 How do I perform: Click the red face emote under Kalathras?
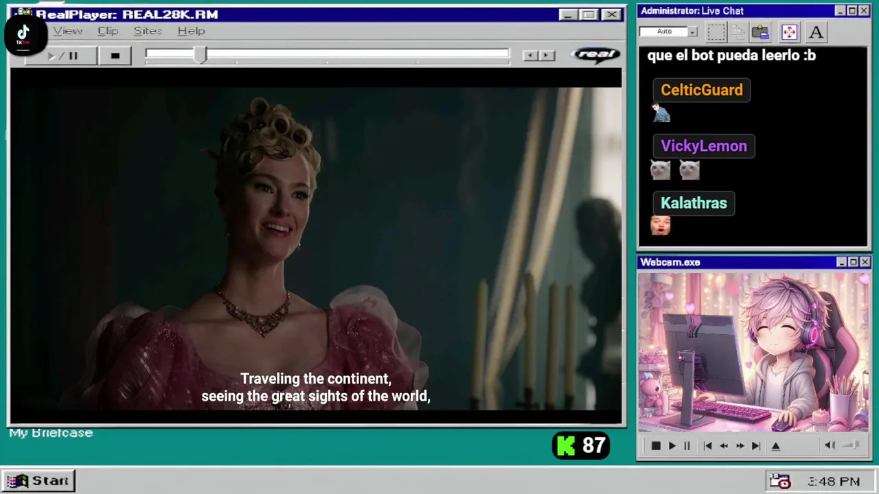click(661, 225)
